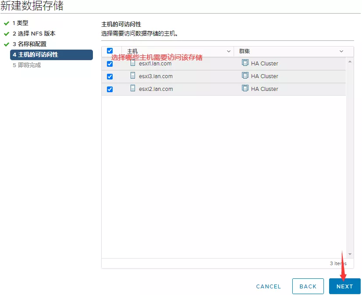Click the cluster icon in the esxi3 row
Viewport: 362px width, 295px height.
[245, 76]
